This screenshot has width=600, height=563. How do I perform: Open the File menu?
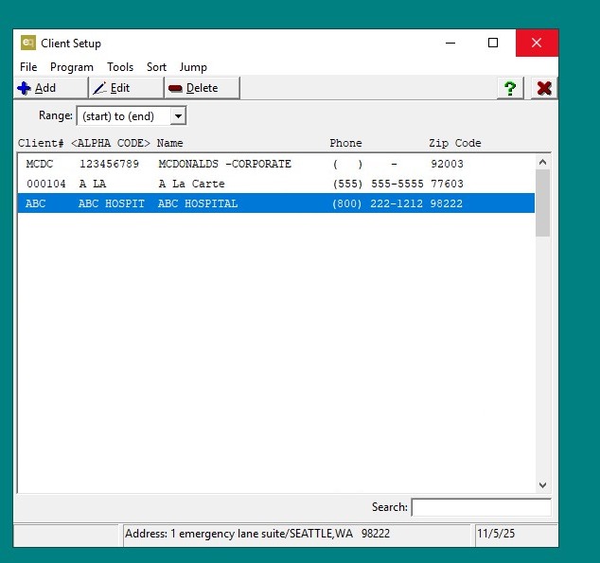(x=28, y=67)
